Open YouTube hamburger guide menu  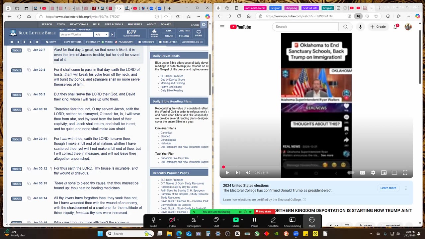tap(222, 27)
